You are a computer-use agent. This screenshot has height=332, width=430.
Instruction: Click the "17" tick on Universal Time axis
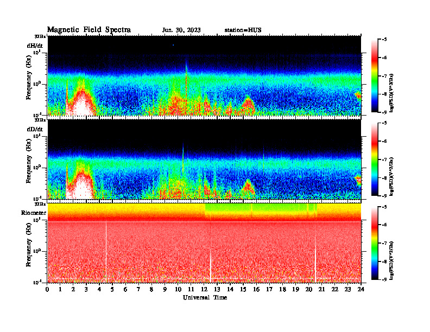coord(269,290)
